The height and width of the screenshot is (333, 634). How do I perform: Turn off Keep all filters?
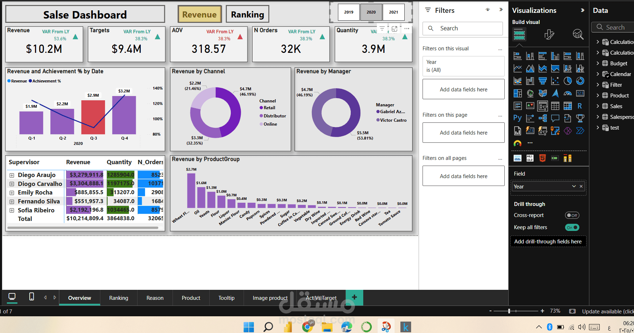click(572, 227)
